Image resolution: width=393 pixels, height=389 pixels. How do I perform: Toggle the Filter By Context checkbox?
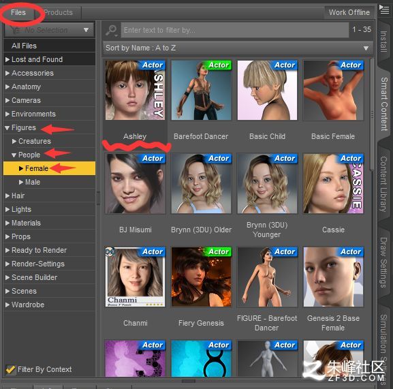coord(10,369)
